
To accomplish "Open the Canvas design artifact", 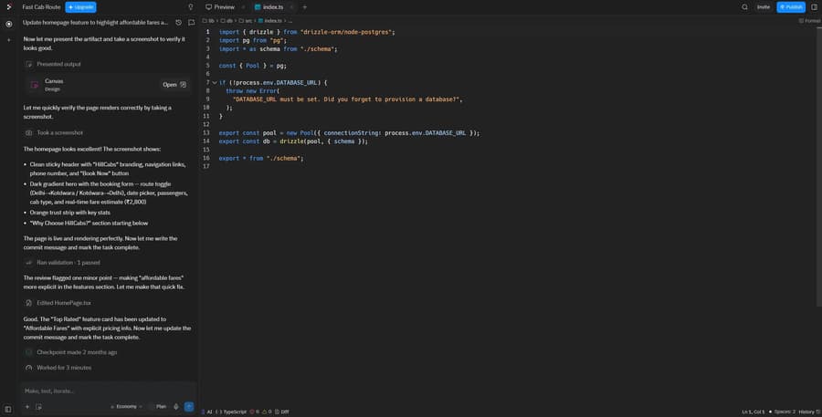I will point(174,84).
